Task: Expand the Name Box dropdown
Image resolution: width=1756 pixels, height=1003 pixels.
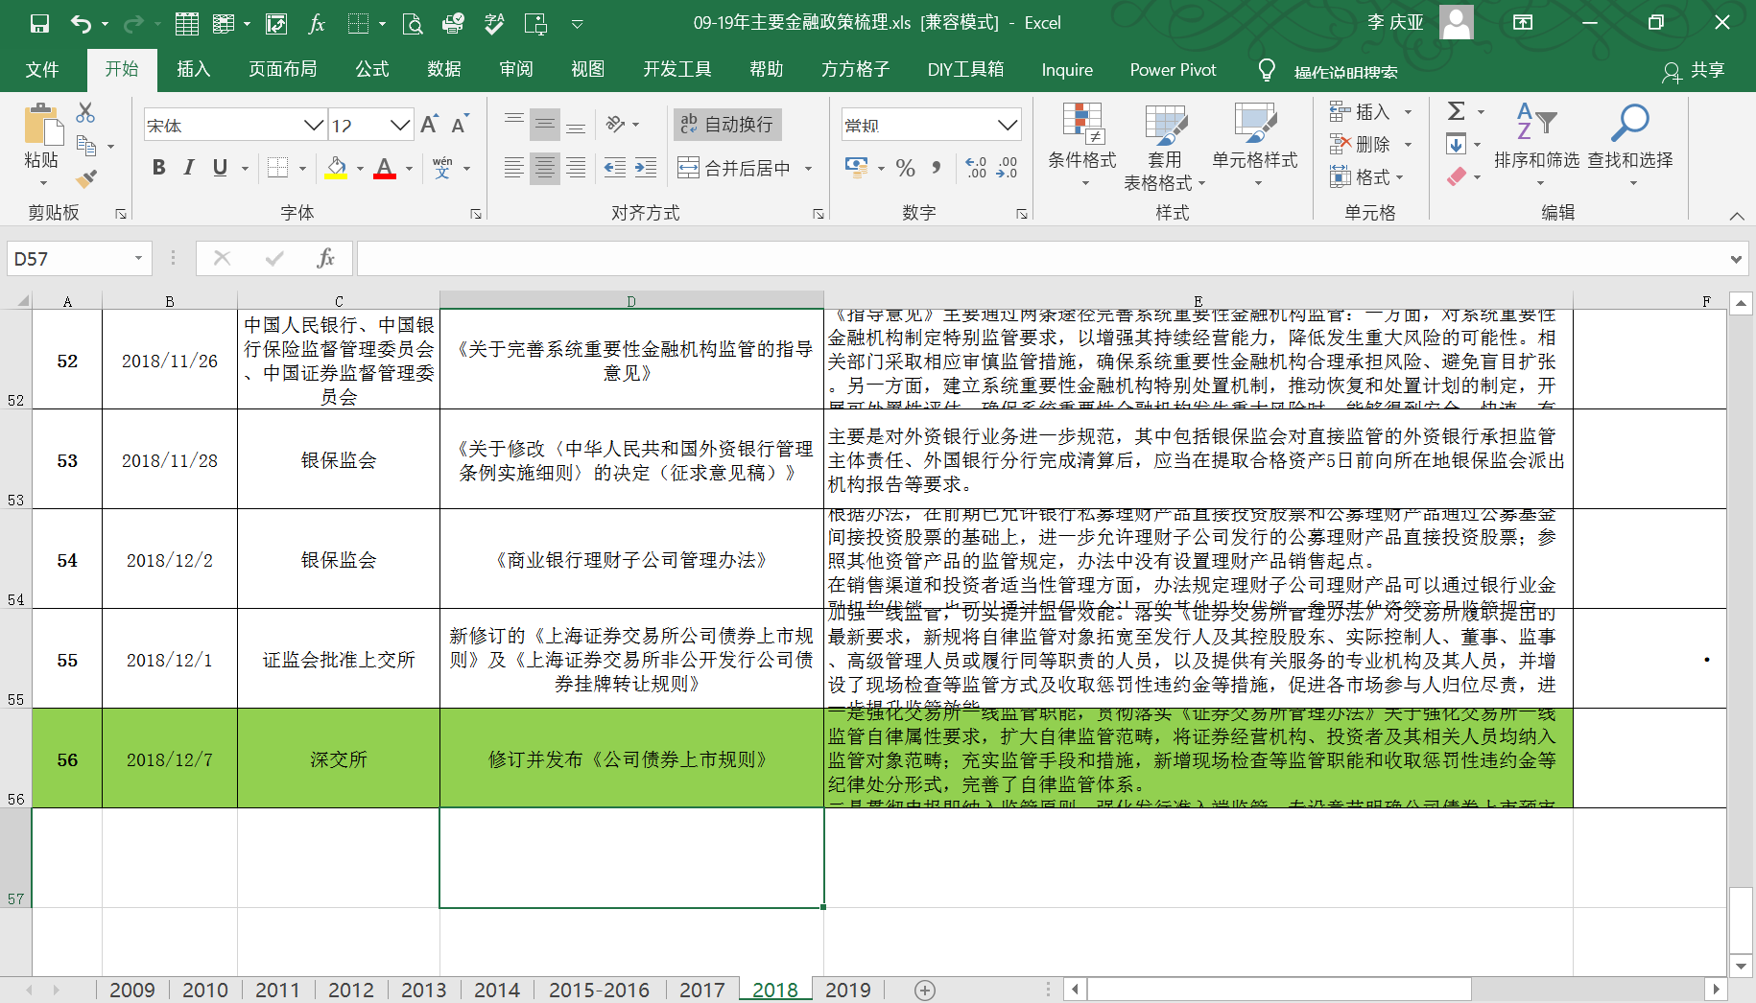Action: (x=138, y=258)
